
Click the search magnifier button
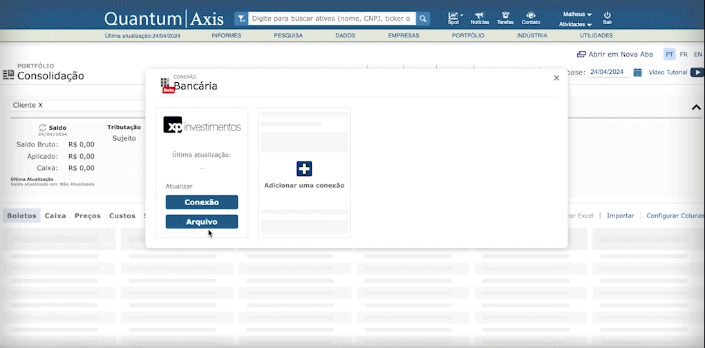click(422, 19)
